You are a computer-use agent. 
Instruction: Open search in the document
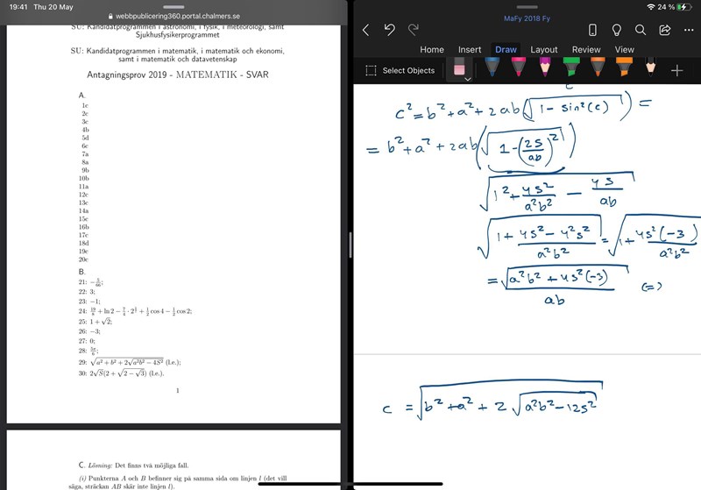click(x=641, y=30)
